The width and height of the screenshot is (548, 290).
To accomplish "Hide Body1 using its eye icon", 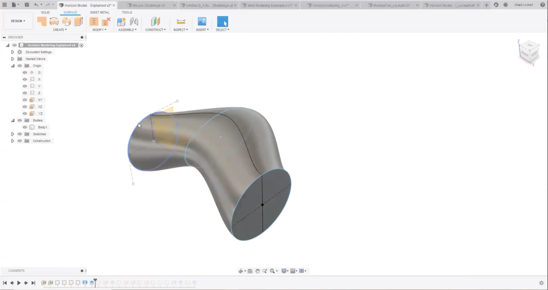I will pyautogui.click(x=25, y=127).
